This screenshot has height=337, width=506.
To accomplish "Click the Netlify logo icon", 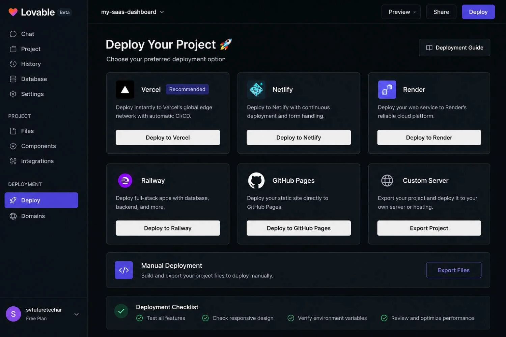I will coord(256,90).
